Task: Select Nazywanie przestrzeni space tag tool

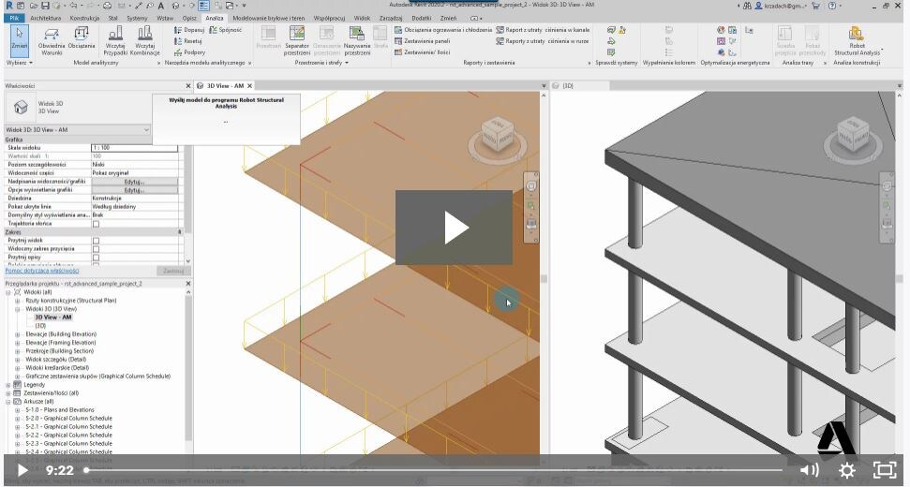Action: point(357,40)
